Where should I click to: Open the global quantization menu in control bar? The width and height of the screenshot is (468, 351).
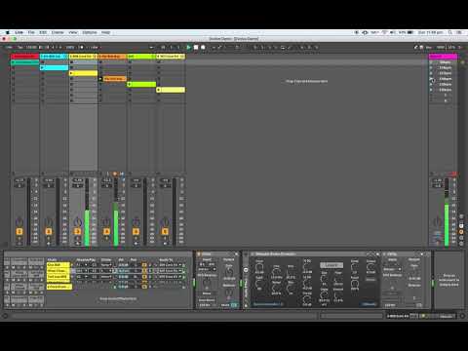coord(95,48)
